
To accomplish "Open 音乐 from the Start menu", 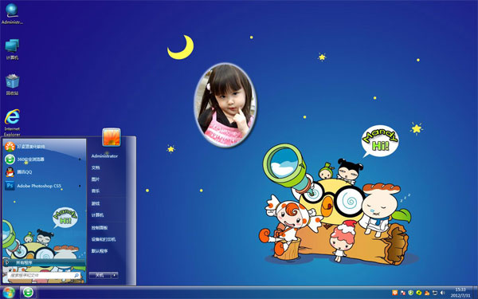I will 96,191.
